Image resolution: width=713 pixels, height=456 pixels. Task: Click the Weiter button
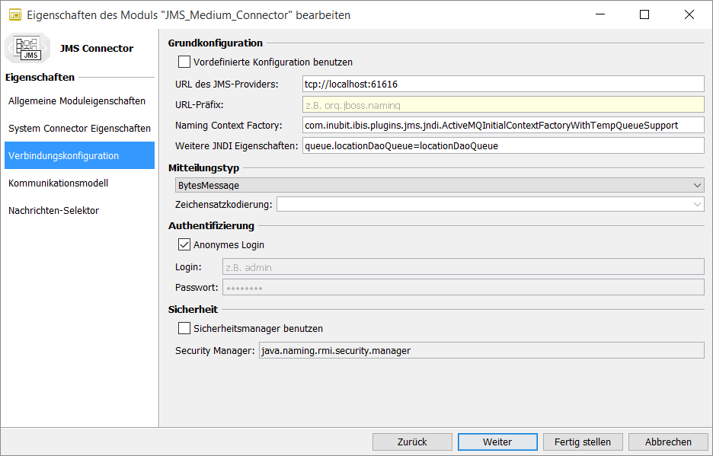[497, 442]
